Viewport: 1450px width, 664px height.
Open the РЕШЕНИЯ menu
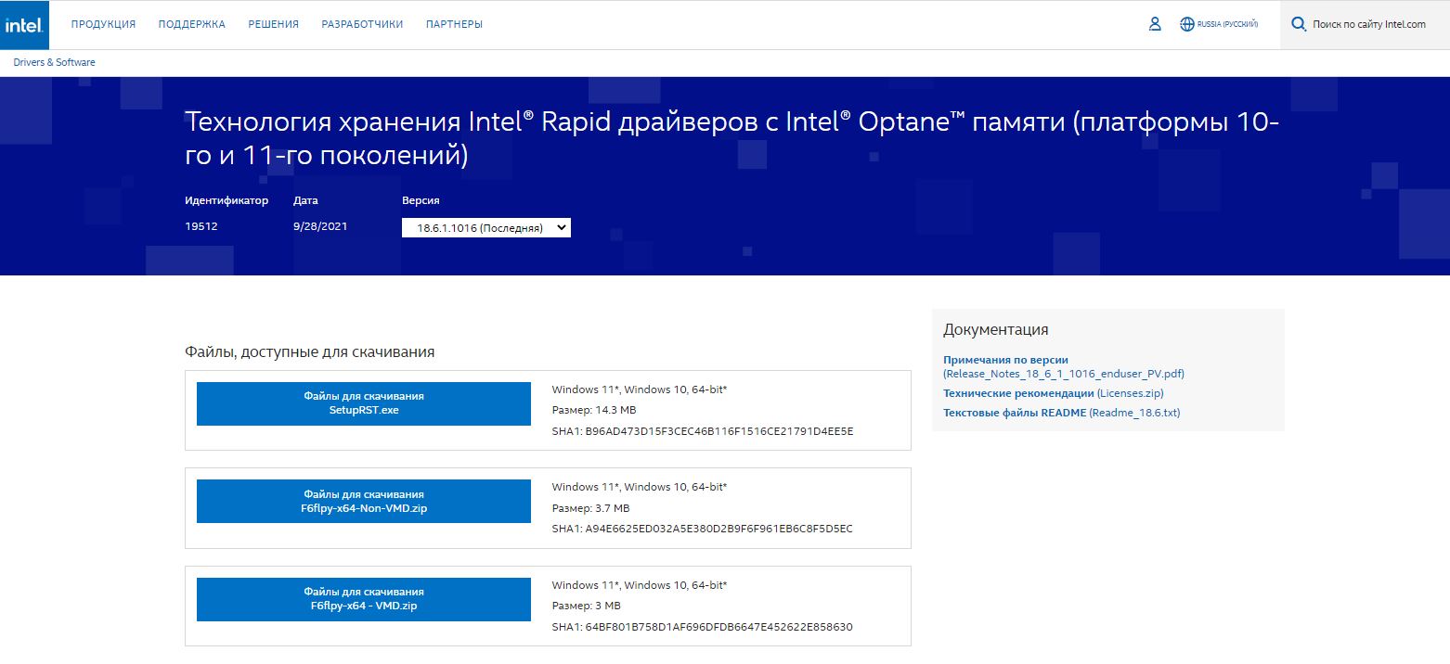[x=273, y=24]
